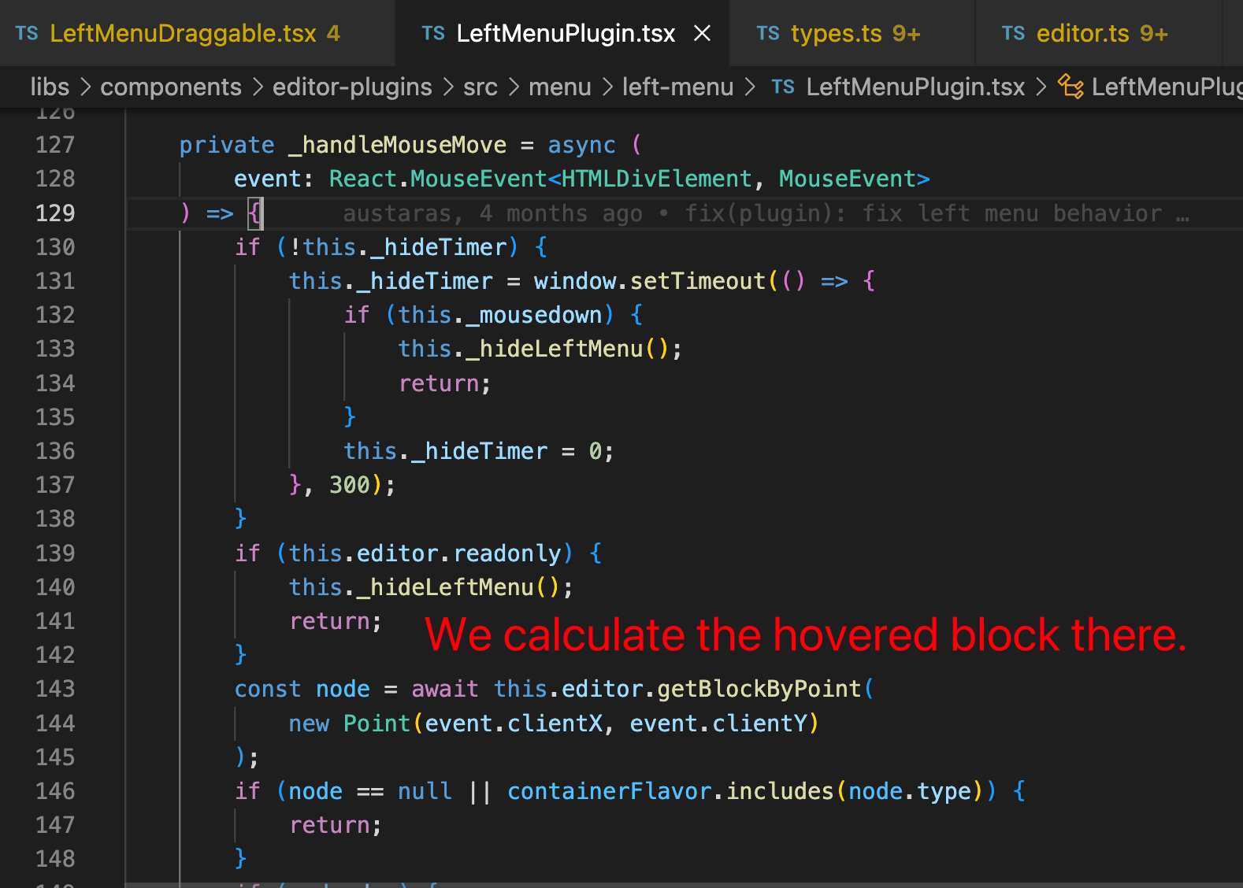Click the git blame annotation 'austaras, 4 months ago'
The width and height of the screenshot is (1243, 888).
pos(492,213)
